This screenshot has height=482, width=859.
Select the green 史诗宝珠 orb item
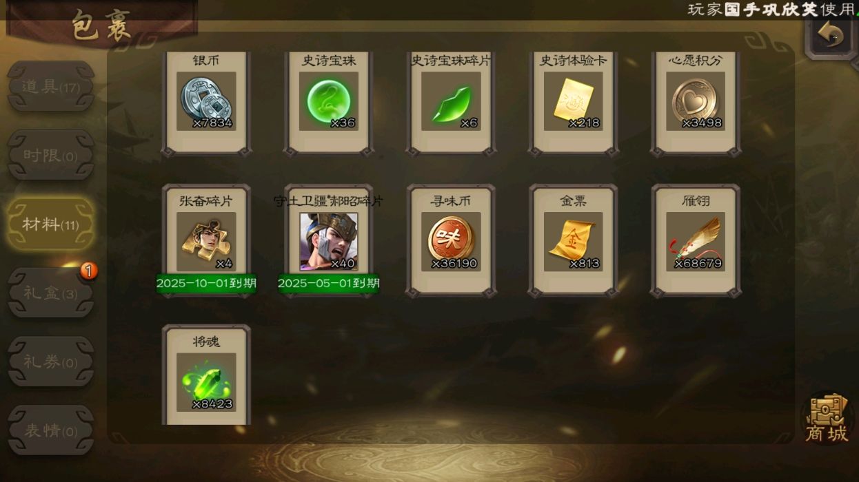328,101
